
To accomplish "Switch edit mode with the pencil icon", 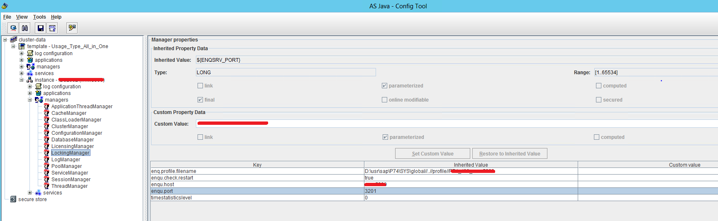I will point(72,28).
